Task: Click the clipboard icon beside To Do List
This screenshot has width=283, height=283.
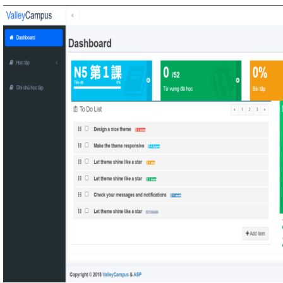Action: point(75,109)
